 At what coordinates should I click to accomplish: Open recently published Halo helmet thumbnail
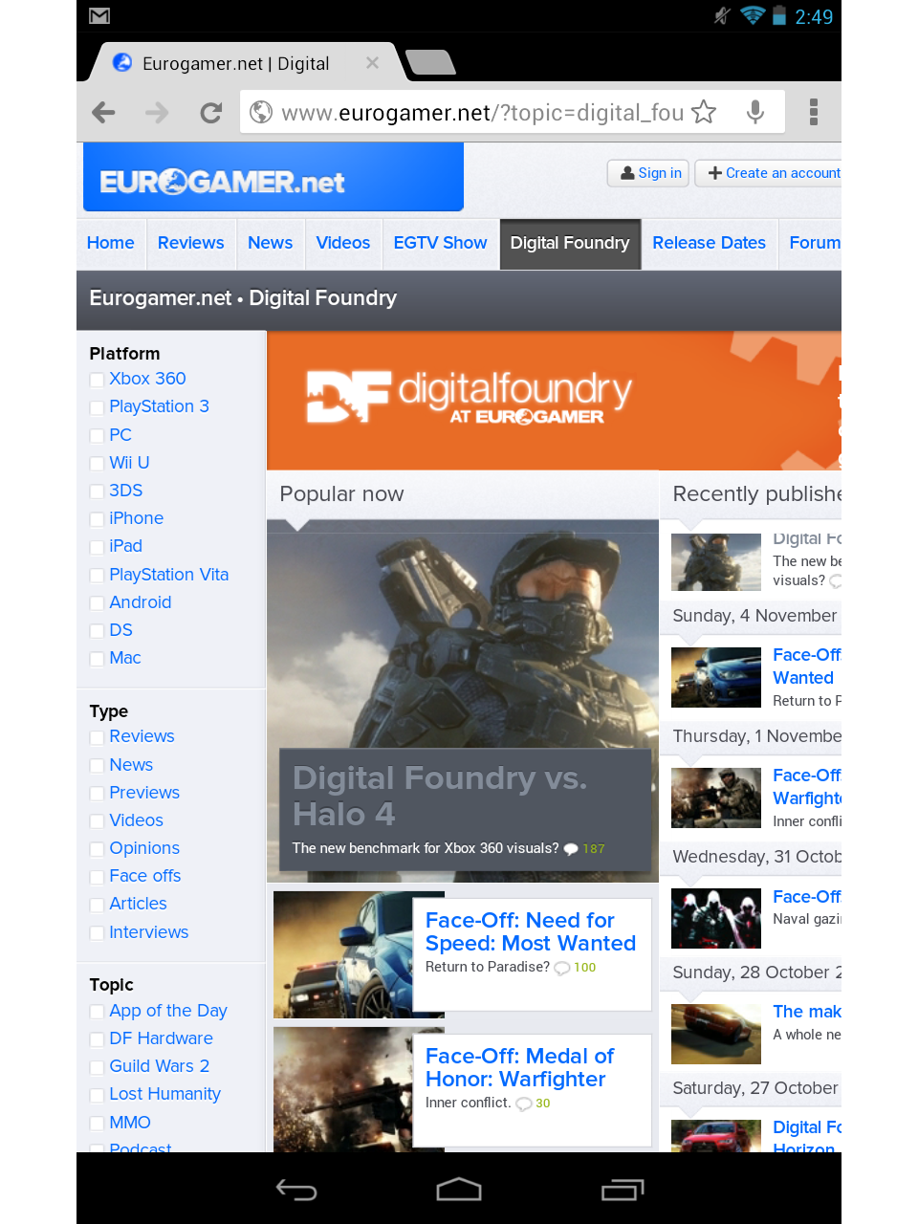716,561
